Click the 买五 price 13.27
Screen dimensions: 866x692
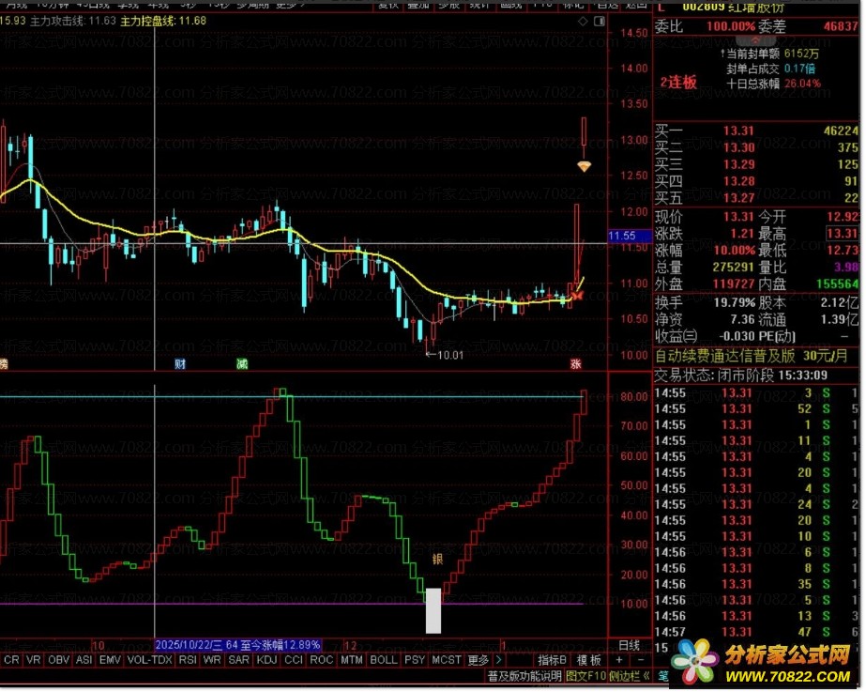(738, 197)
